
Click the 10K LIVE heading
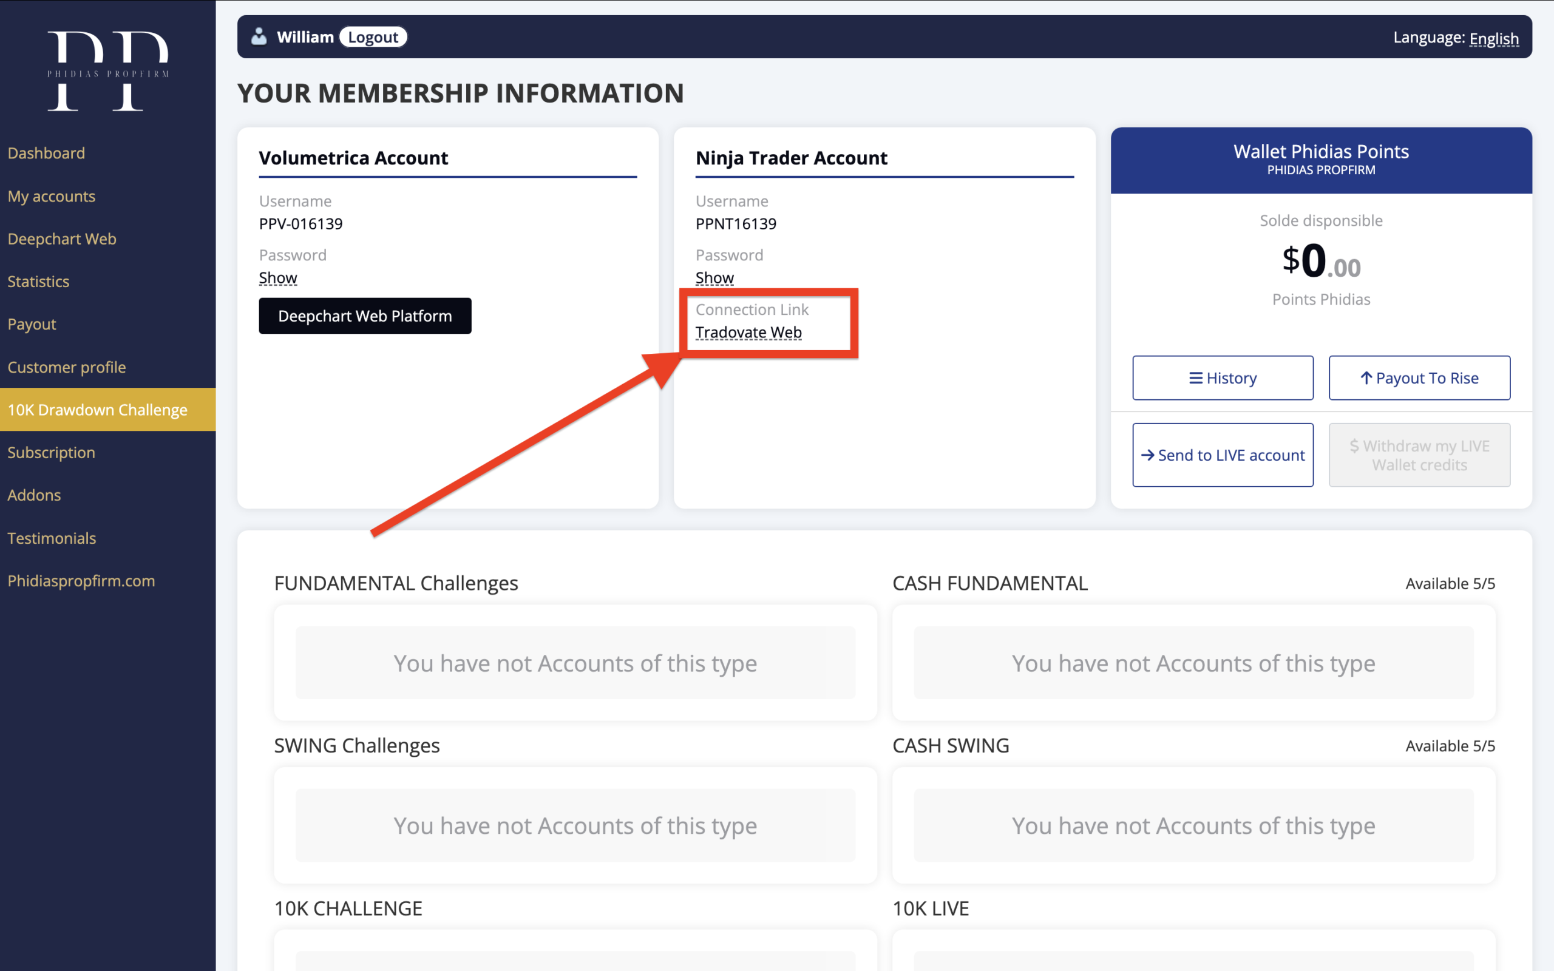pos(931,908)
